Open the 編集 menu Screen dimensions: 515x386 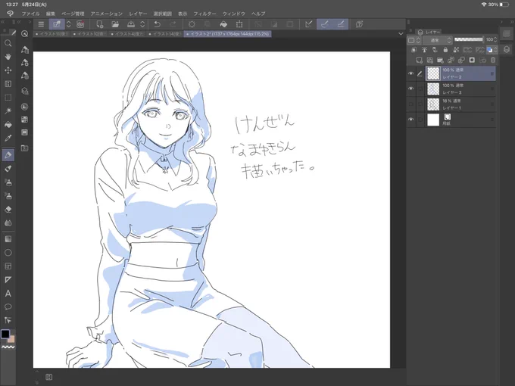coord(51,14)
